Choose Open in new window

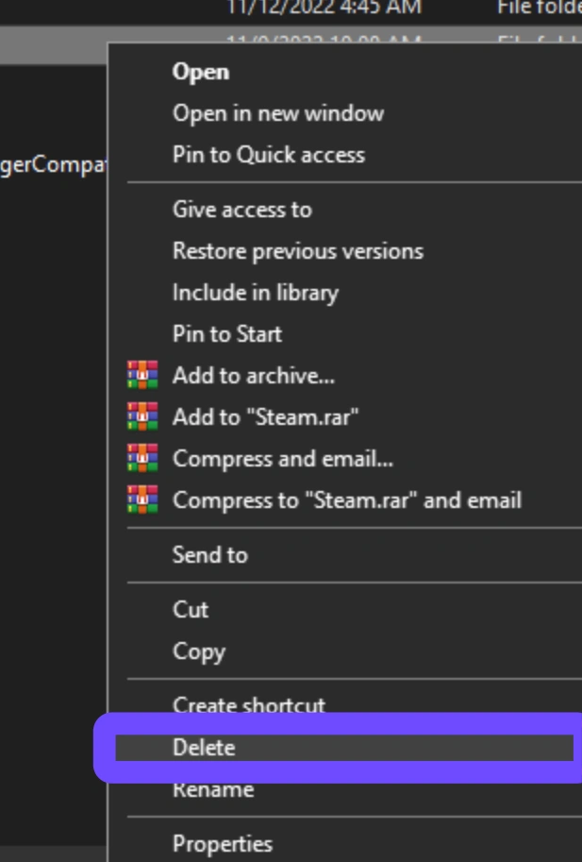pos(277,113)
